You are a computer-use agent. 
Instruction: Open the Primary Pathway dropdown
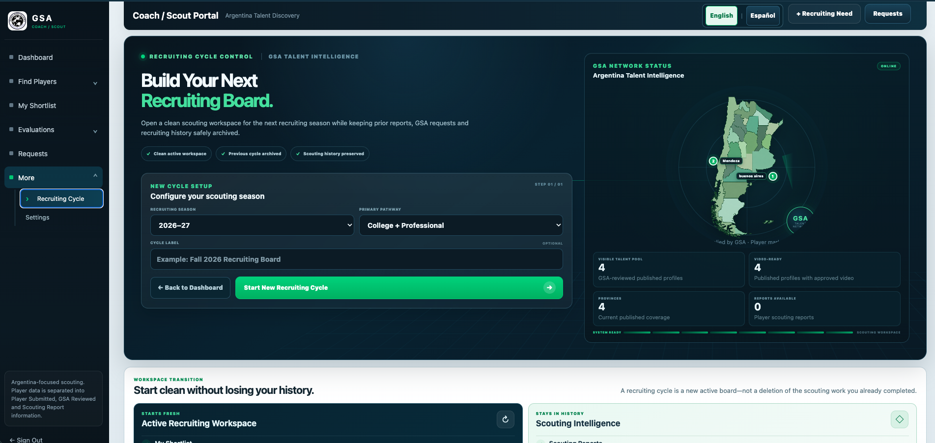point(461,225)
